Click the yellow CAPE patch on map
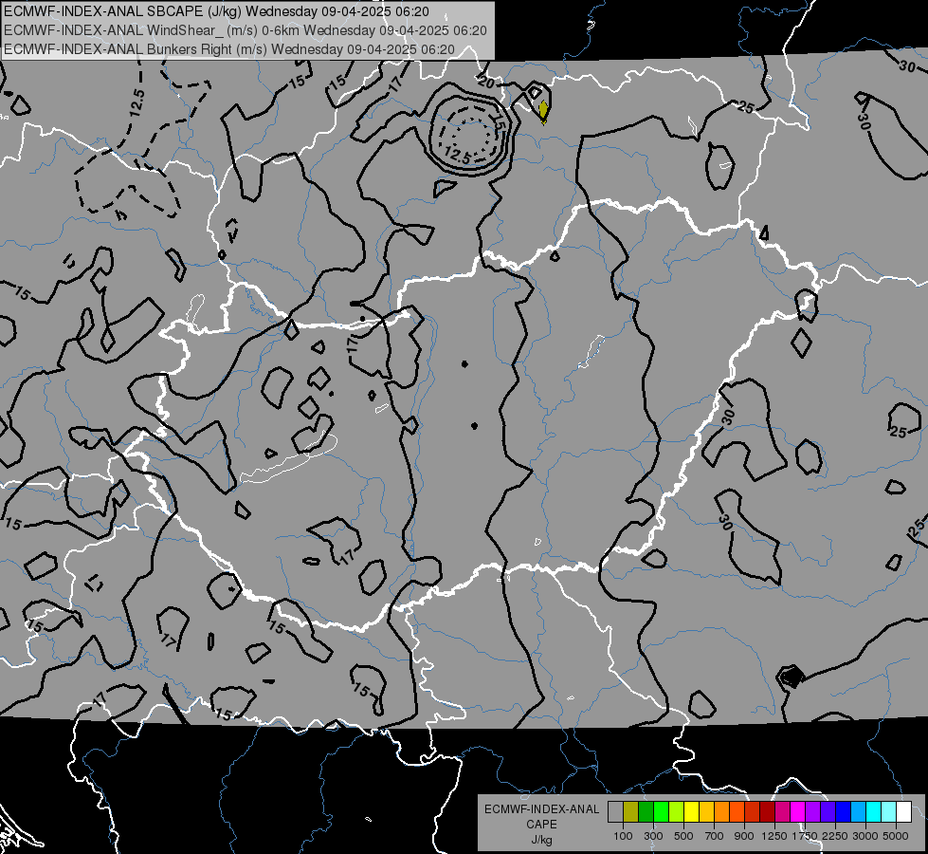 543,111
